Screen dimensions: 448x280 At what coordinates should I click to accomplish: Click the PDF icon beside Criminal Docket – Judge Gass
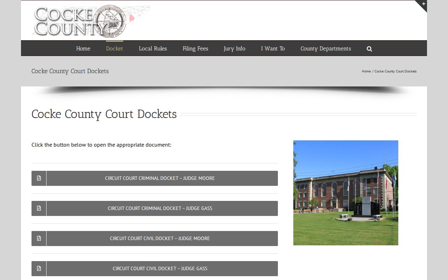tap(39, 208)
